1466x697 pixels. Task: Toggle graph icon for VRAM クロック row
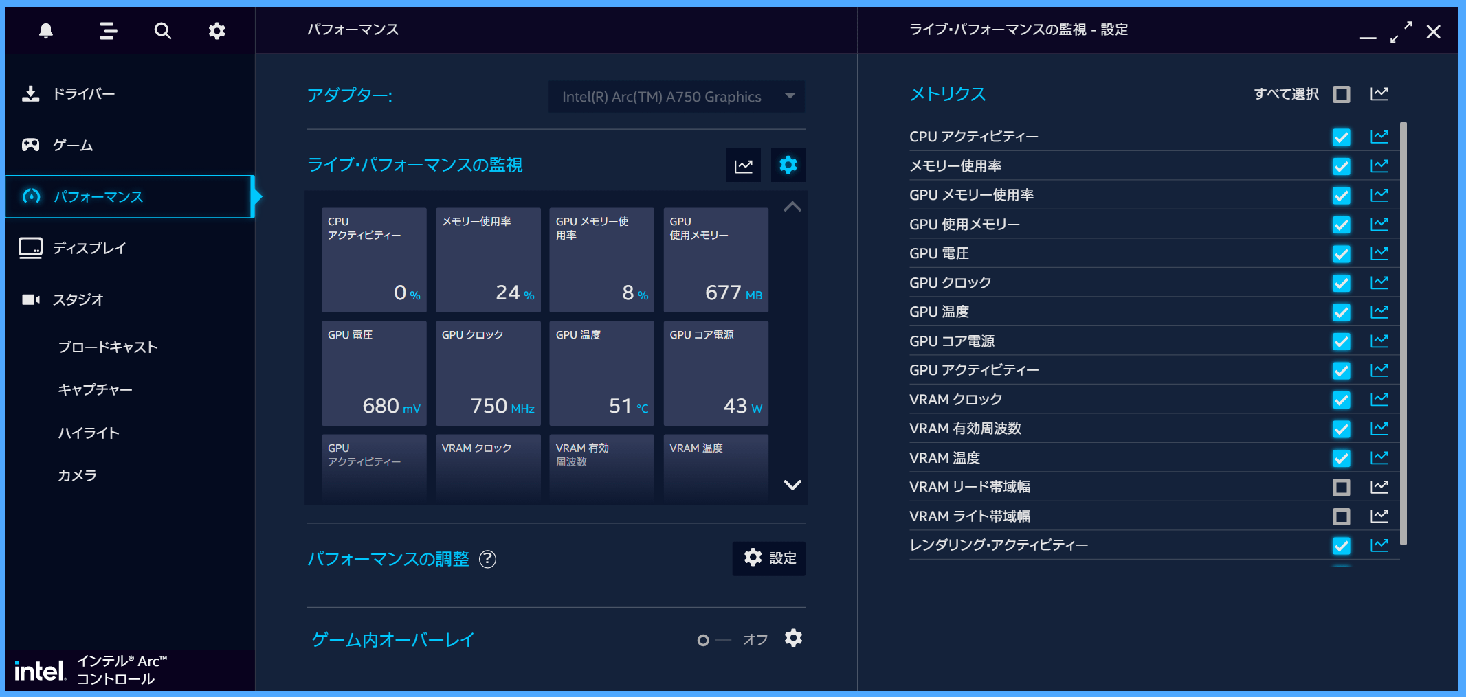tap(1379, 399)
